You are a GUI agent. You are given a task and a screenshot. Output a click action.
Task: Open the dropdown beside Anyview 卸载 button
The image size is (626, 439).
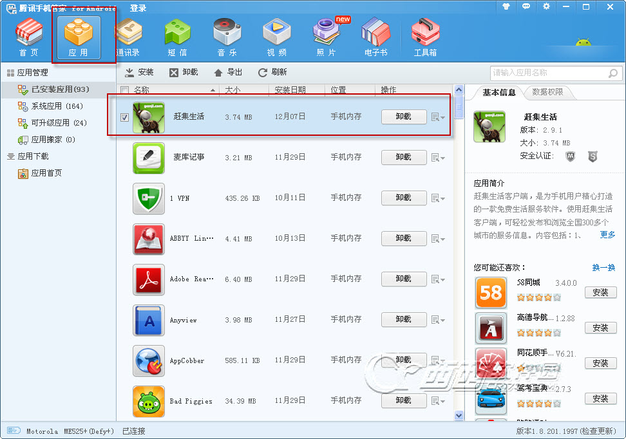click(438, 320)
